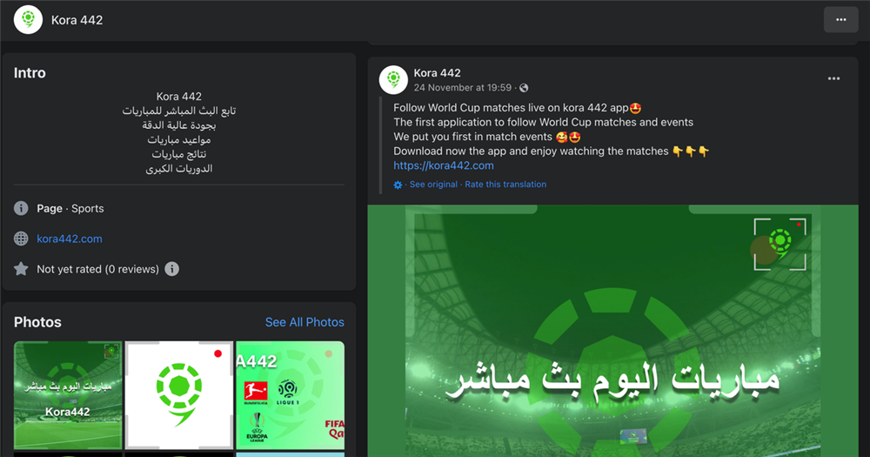
Task: Click See original translation link
Action: (x=433, y=185)
